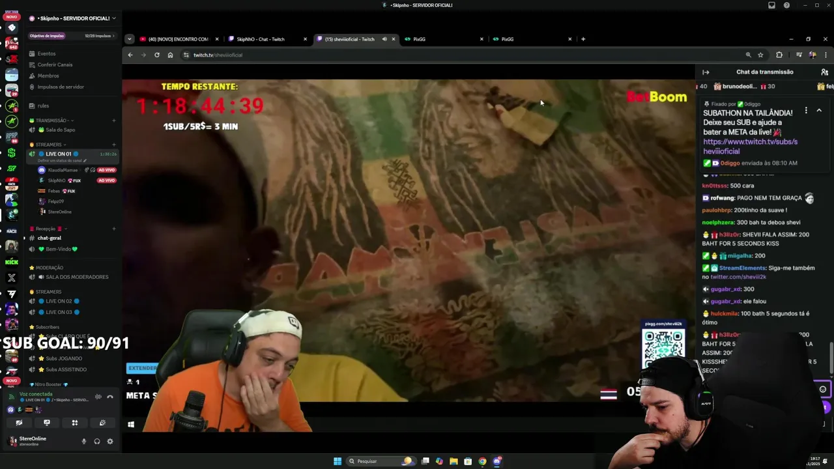
Task: Watch SkipNhO's AO VIVO stream
Action: pyautogui.click(x=107, y=180)
